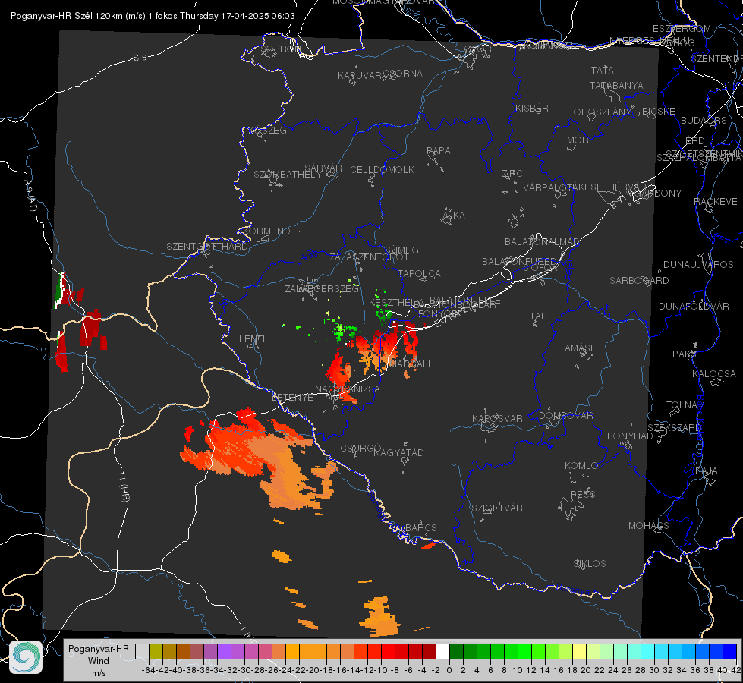Click the CSURGÓ town label
Viewport: 743px width, 683px height.
pos(360,449)
